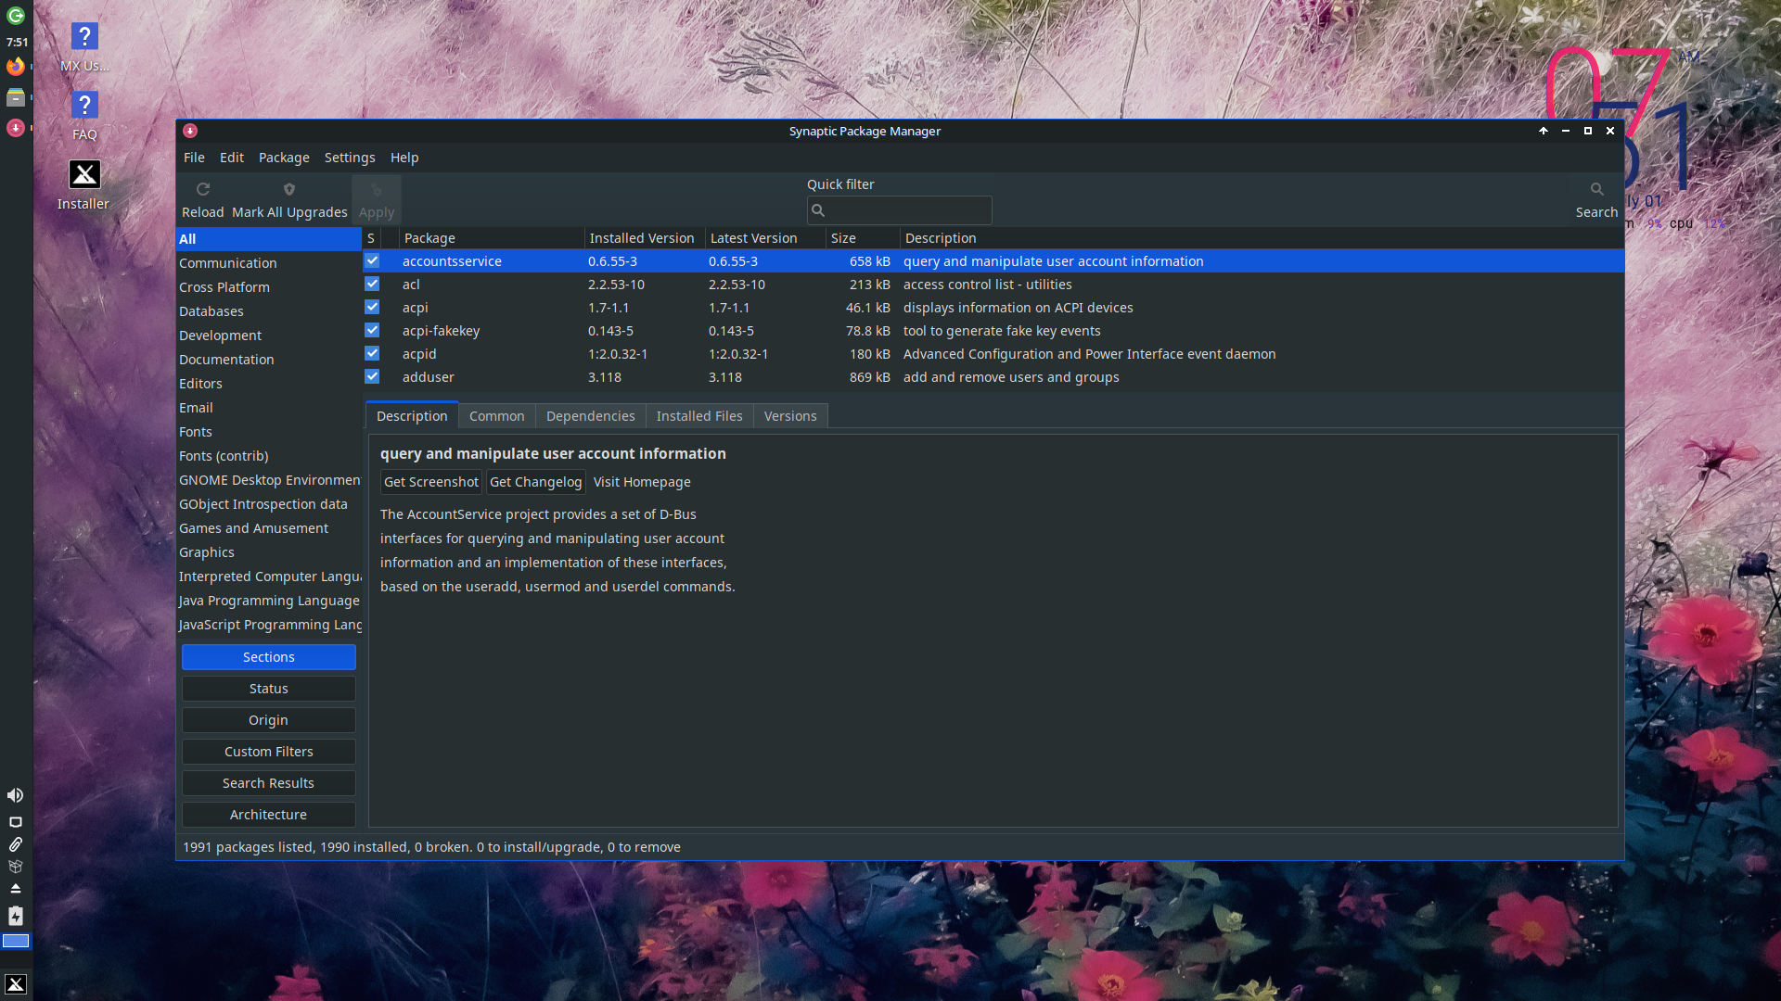The height and width of the screenshot is (1001, 1781).
Task: Open the Package menu
Action: (284, 158)
